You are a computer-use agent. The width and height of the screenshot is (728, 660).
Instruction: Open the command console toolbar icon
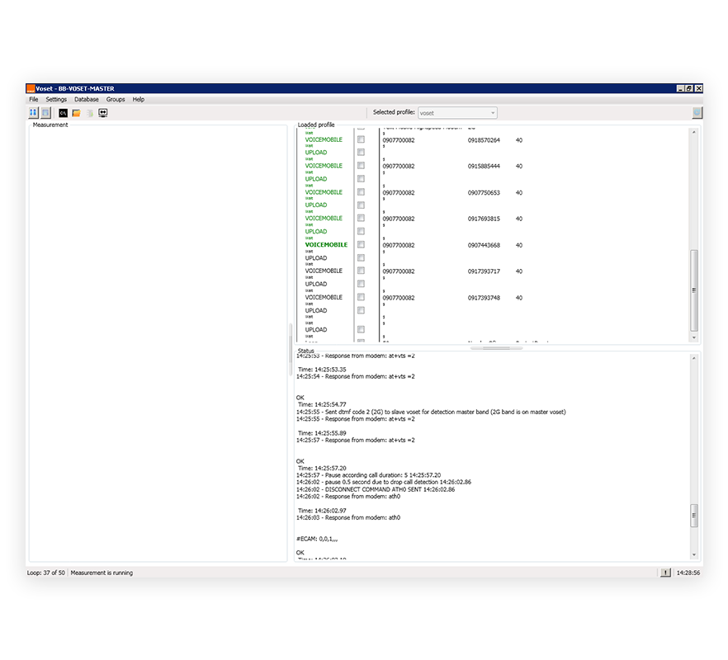click(x=63, y=113)
